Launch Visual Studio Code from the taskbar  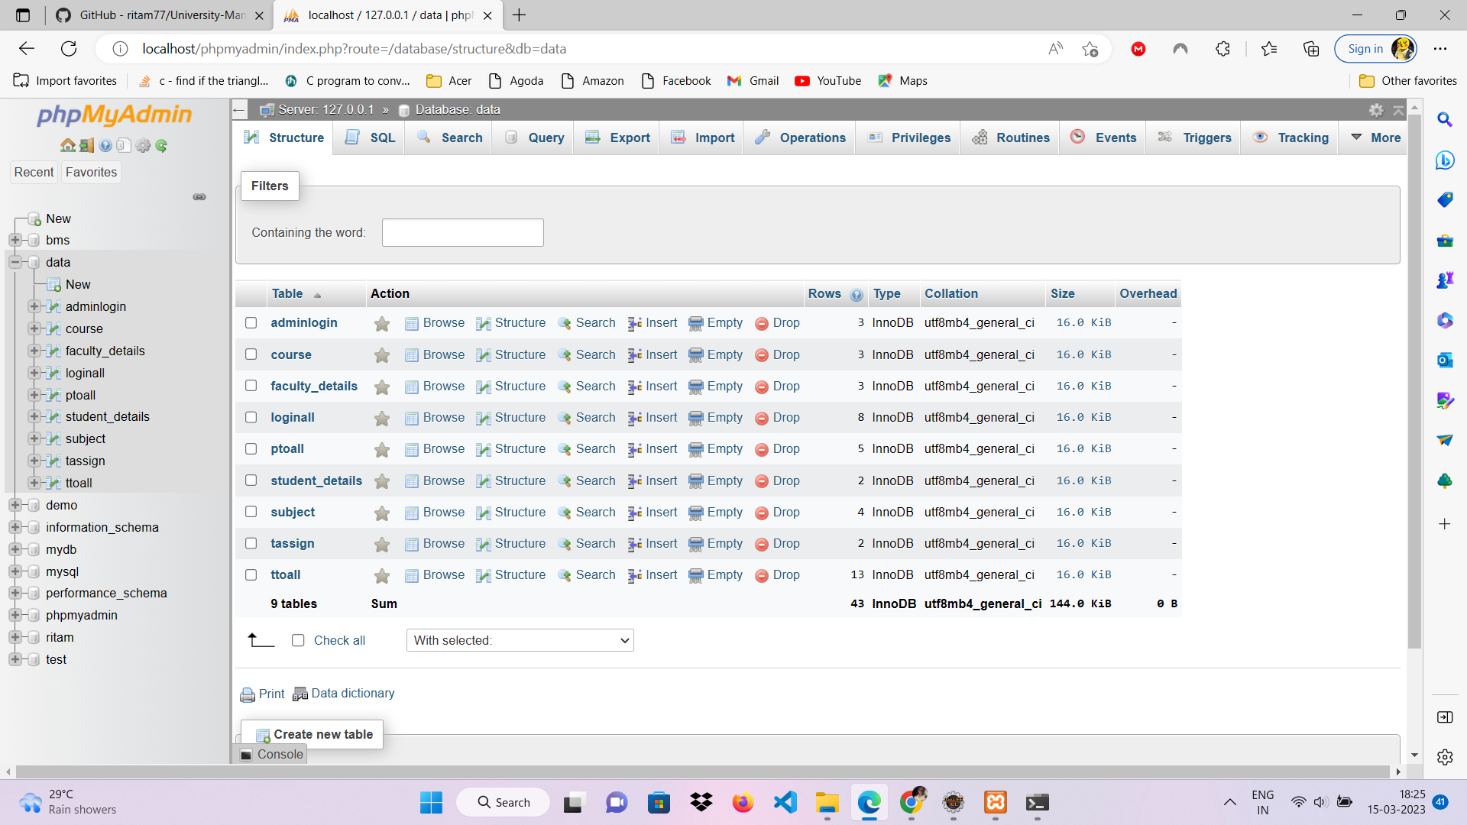tap(785, 802)
